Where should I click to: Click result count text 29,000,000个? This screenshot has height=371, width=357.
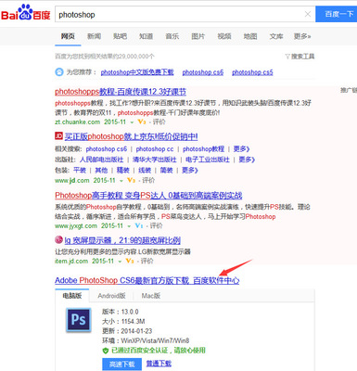click(133, 57)
